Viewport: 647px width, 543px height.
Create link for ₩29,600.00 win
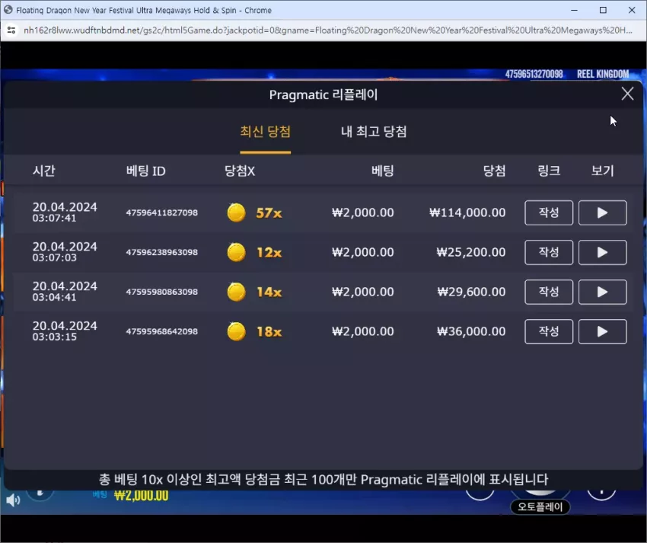[x=549, y=292]
